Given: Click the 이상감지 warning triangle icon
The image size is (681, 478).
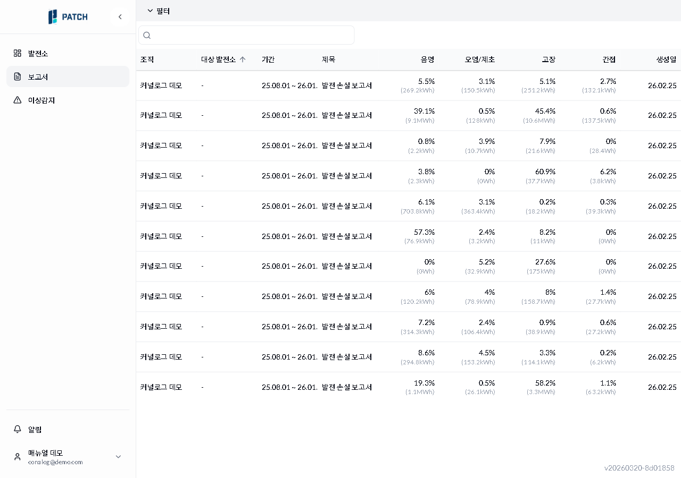Looking at the screenshot, I should click(16, 100).
